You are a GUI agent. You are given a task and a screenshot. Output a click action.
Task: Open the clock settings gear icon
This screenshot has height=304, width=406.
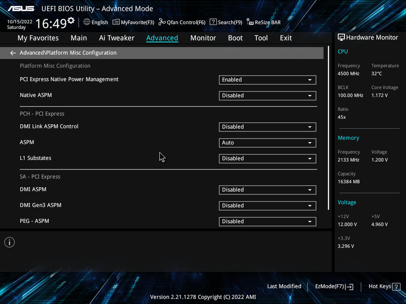[x=71, y=20]
